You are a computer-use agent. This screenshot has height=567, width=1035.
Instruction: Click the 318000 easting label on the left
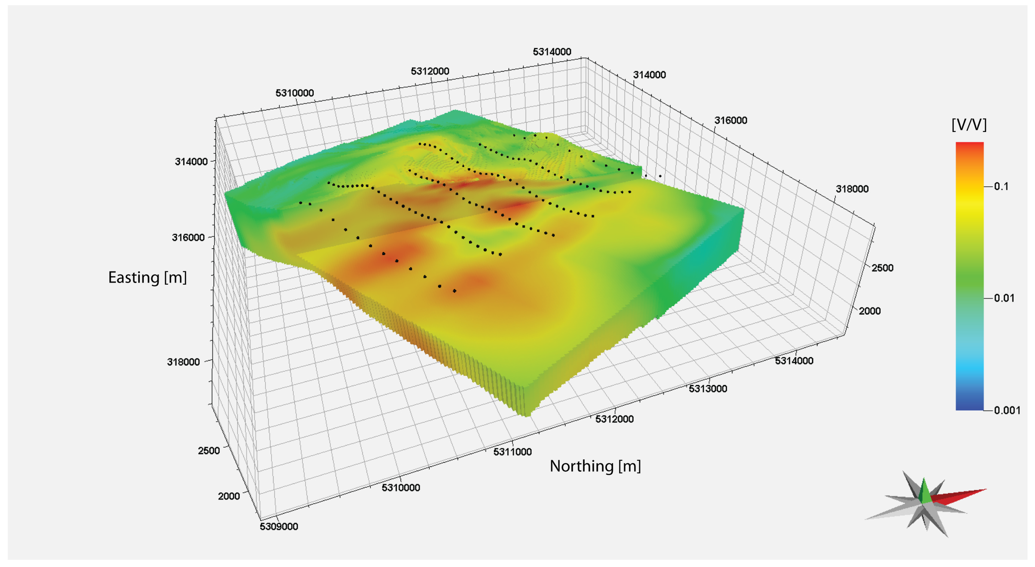(183, 362)
